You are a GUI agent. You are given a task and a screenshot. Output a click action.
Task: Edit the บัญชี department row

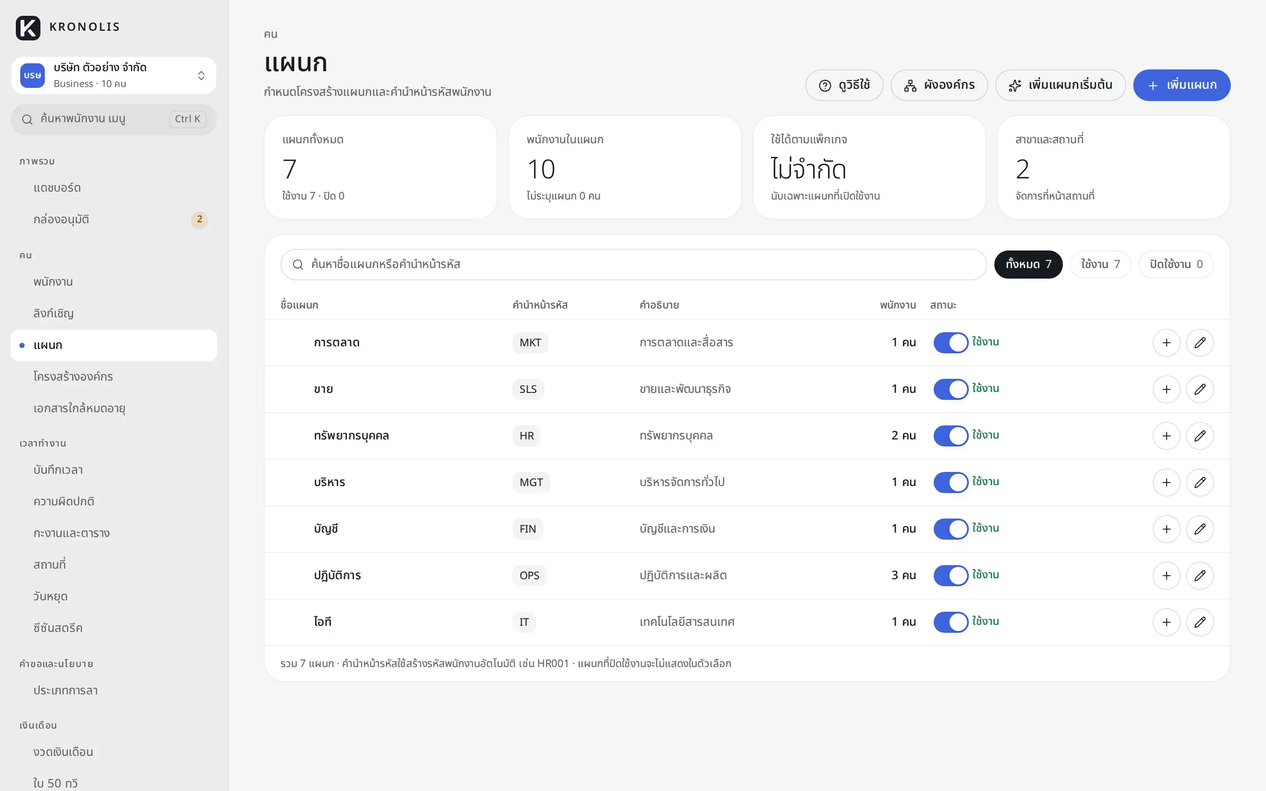click(x=1200, y=529)
